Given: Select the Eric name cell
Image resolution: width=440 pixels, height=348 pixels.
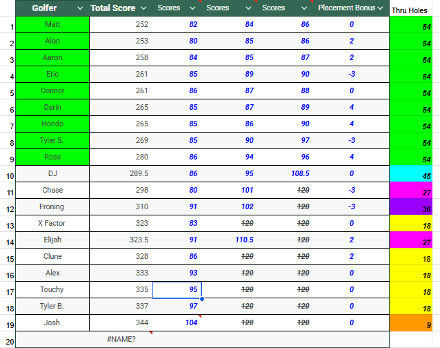Looking at the screenshot, I should tap(52, 74).
